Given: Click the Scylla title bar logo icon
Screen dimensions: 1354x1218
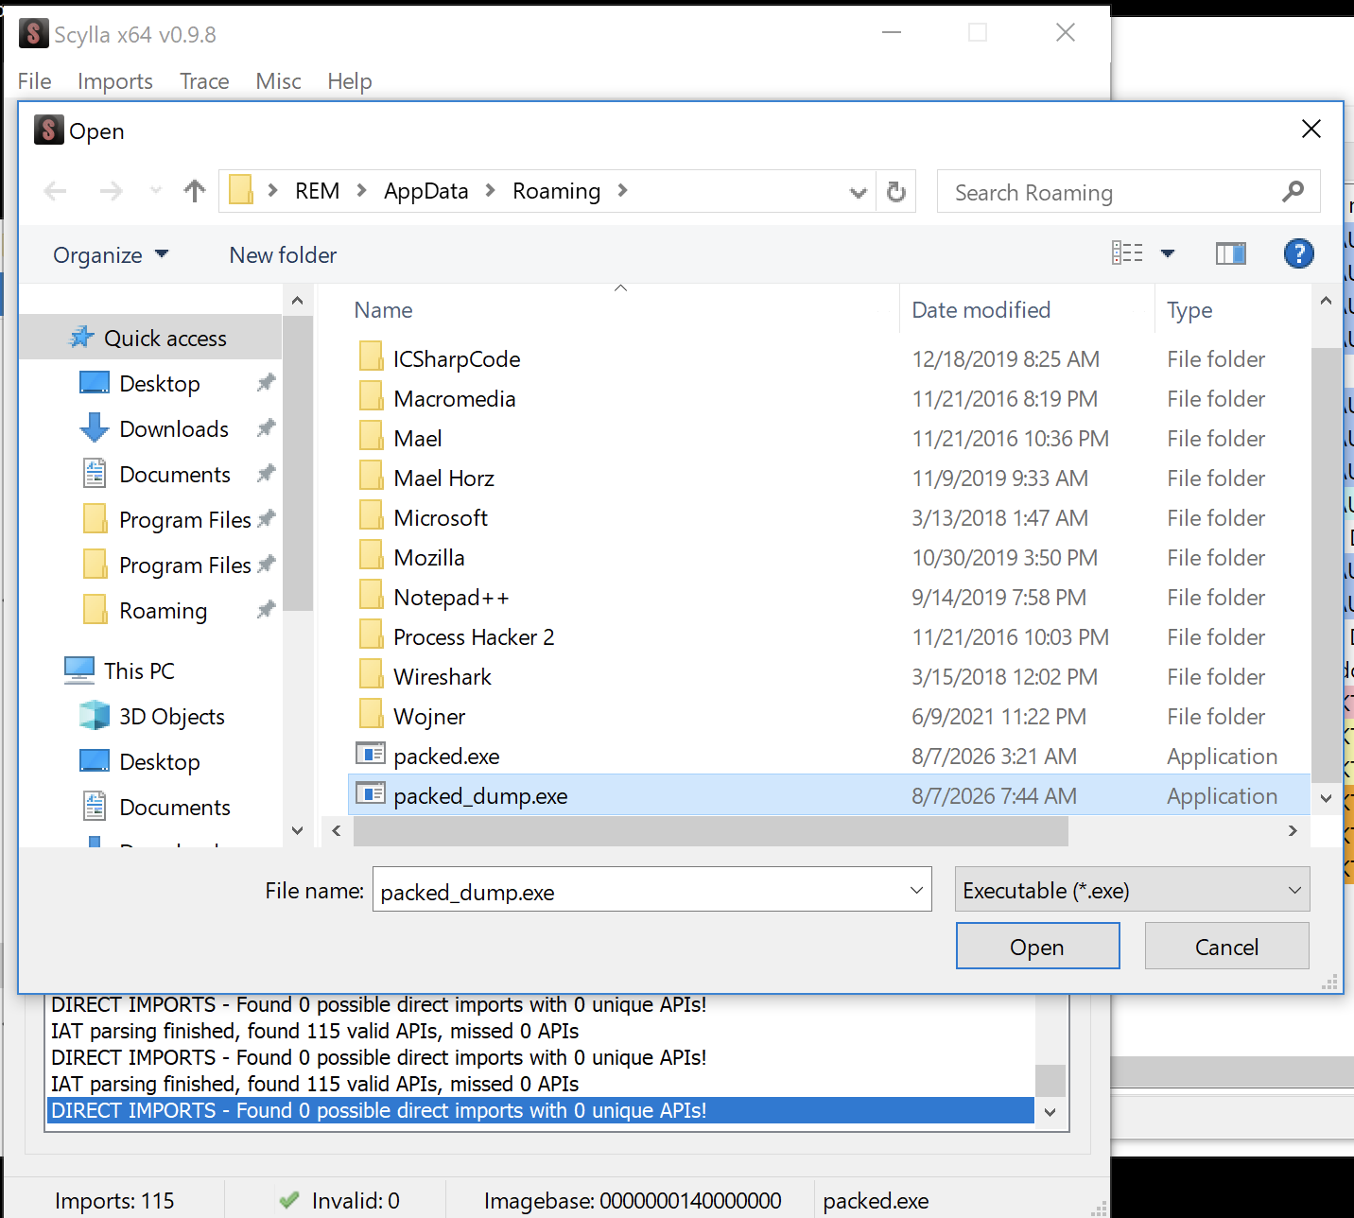Looking at the screenshot, I should [33, 34].
